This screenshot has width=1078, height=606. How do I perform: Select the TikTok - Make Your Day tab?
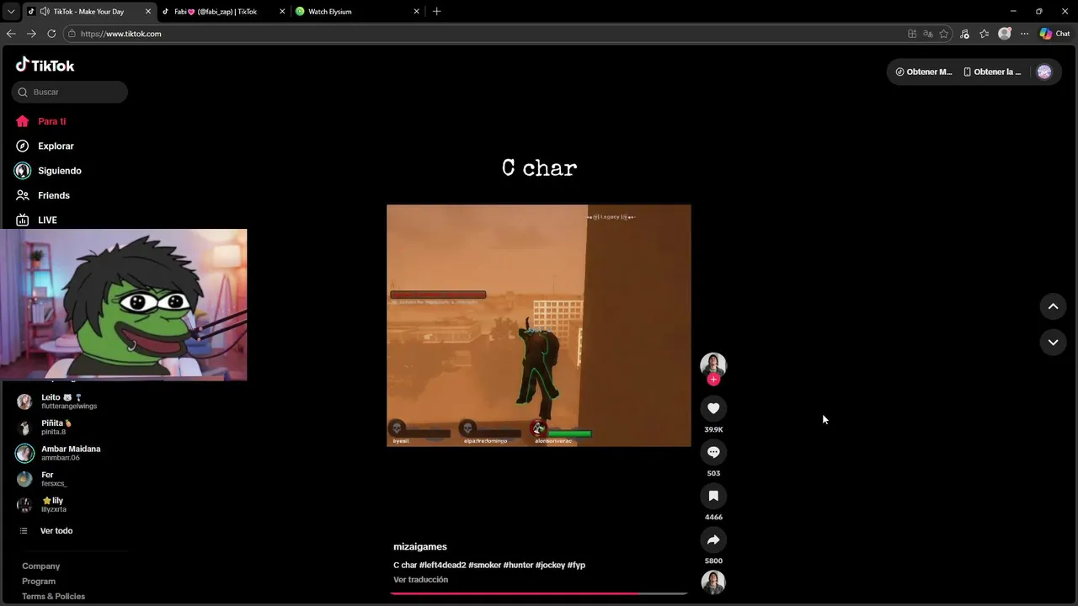[88, 12]
